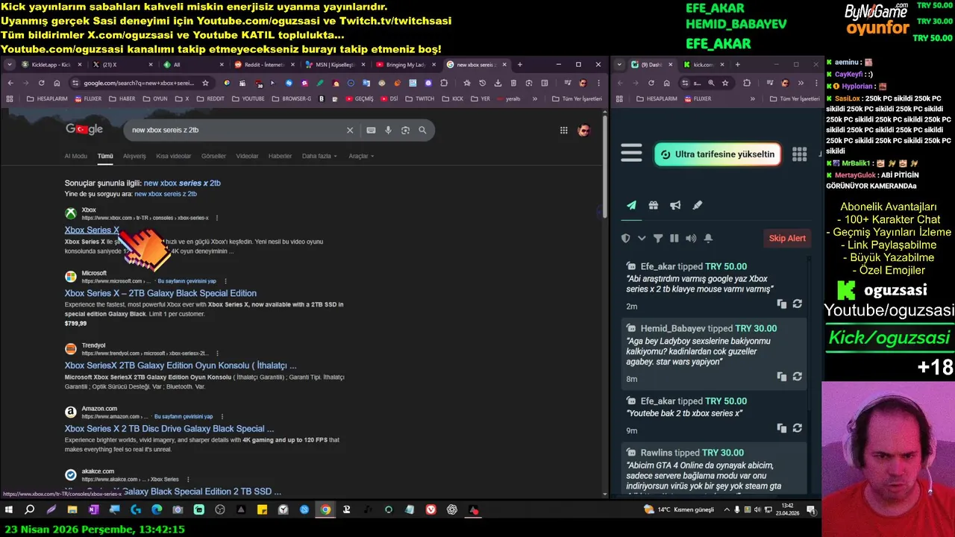
Task: Clear the Google search box text
Action: point(349,130)
